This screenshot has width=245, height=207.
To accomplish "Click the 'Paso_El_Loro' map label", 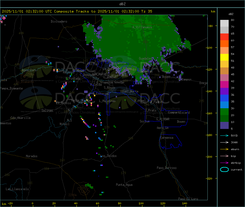I will (x=188, y=199).
